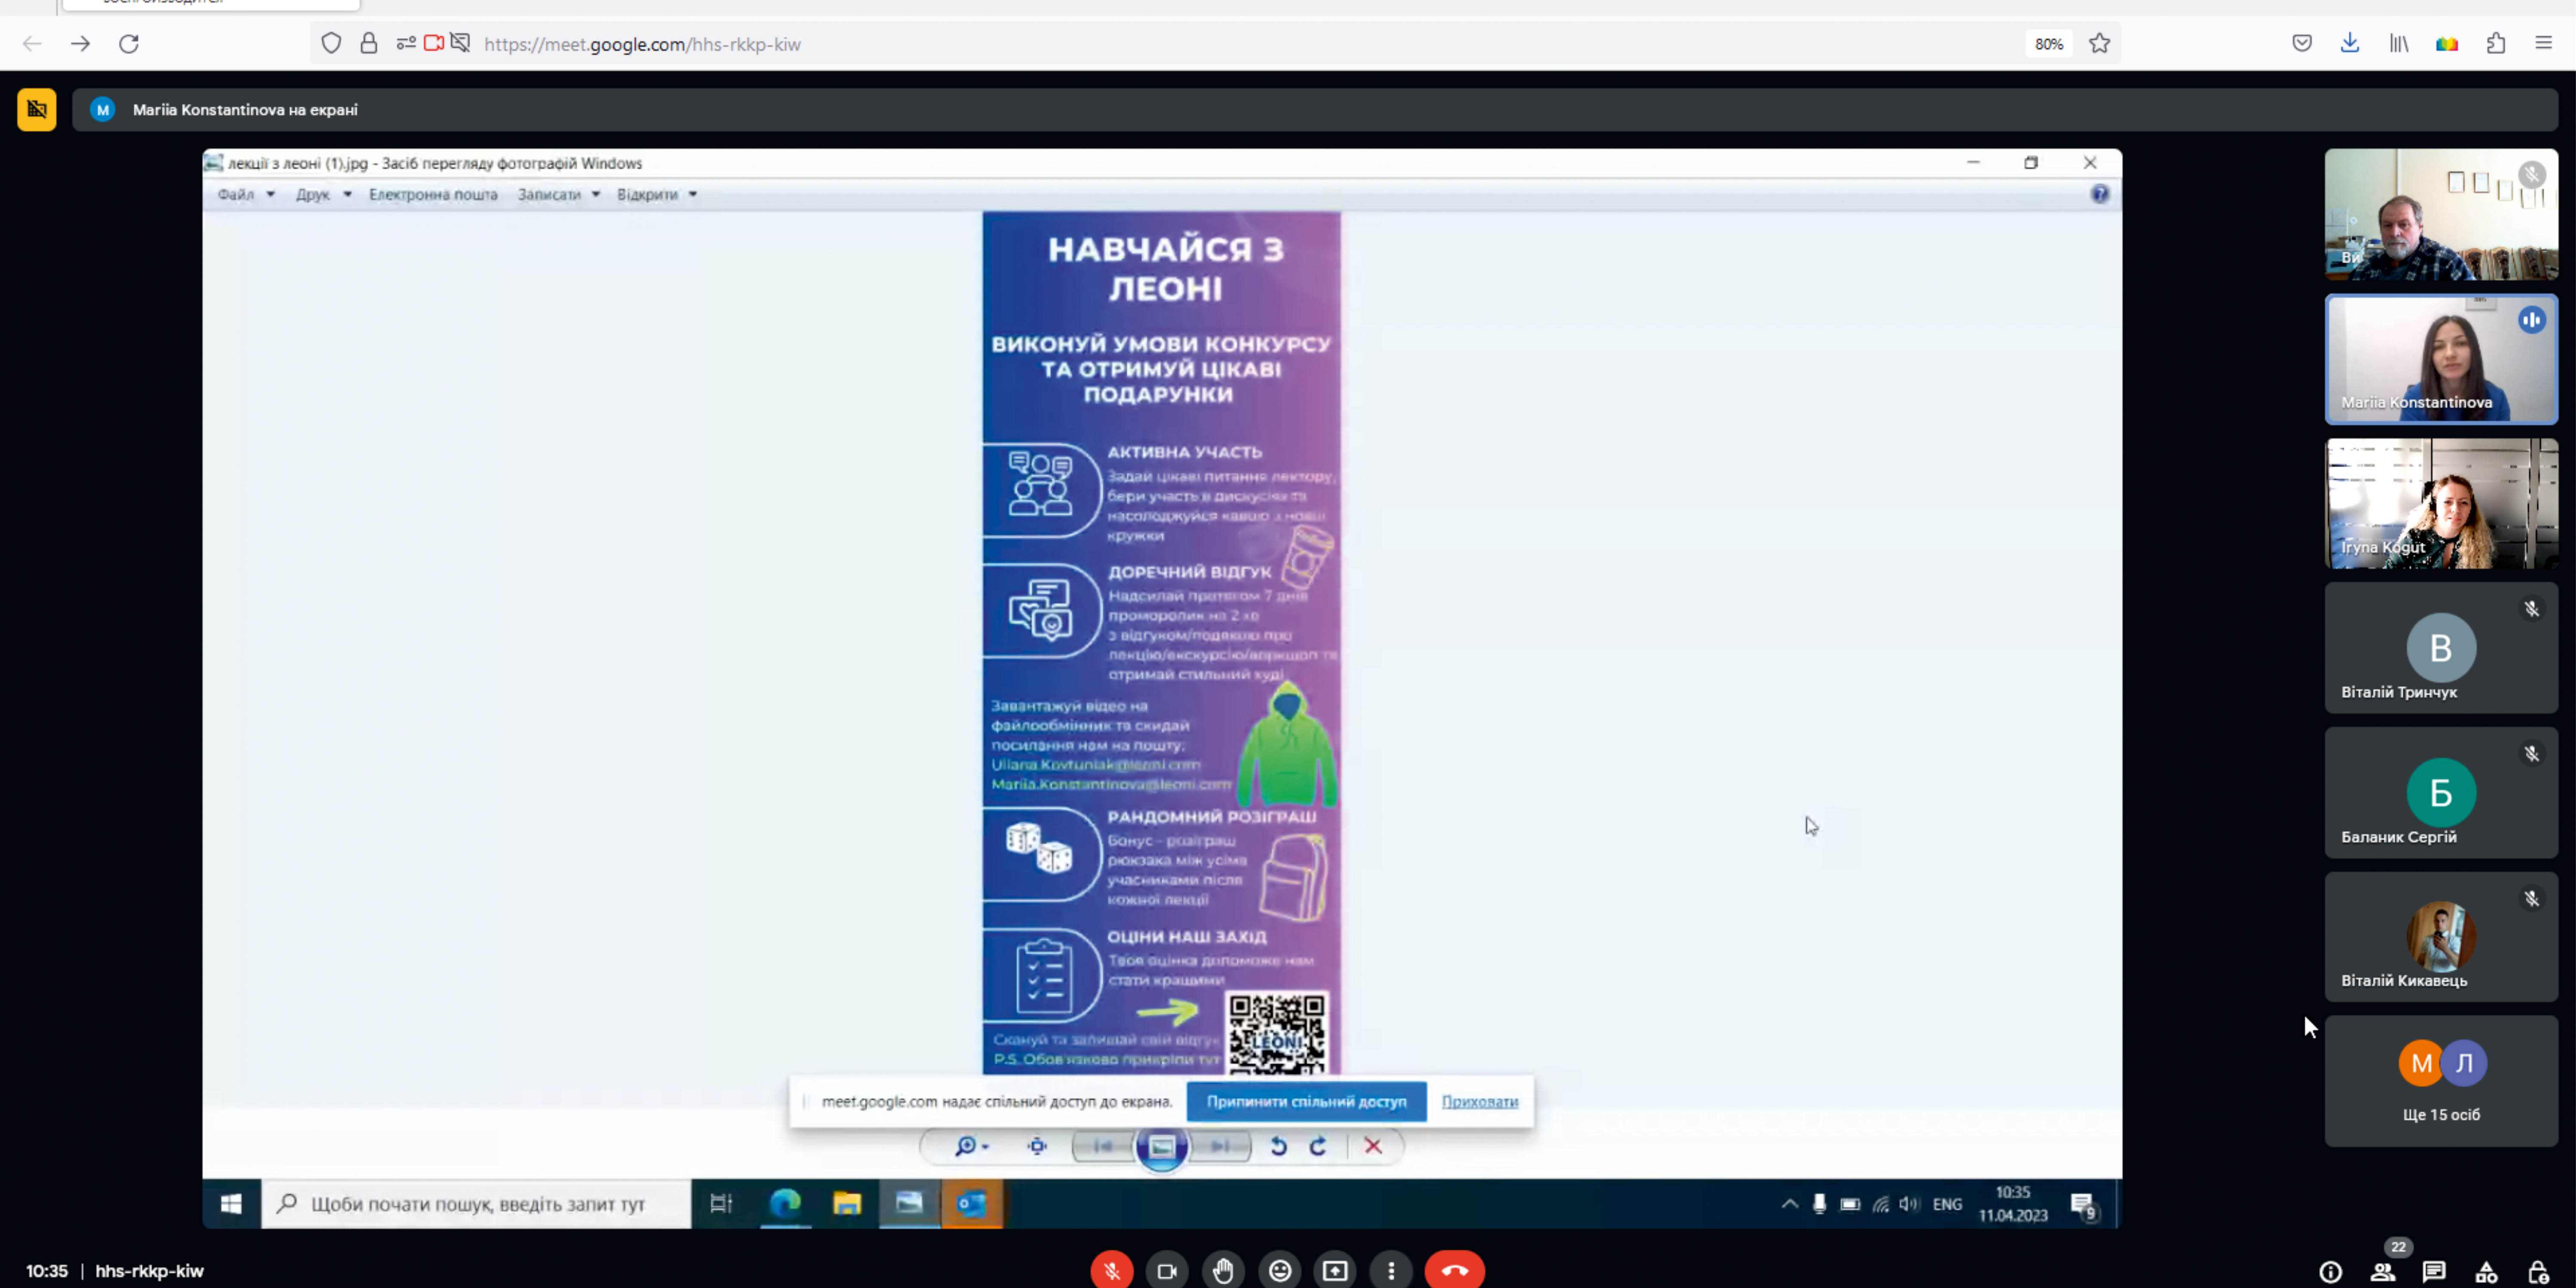Image resolution: width=2576 pixels, height=1288 pixels.
Task: Expand Firefox application menu
Action: (2543, 43)
